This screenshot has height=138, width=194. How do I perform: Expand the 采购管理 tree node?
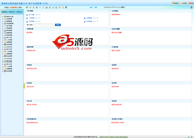click(3, 28)
